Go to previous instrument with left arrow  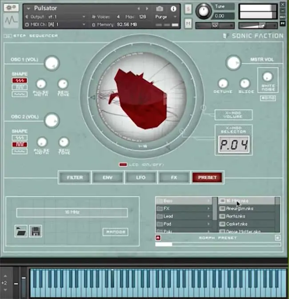tap(139, 8)
